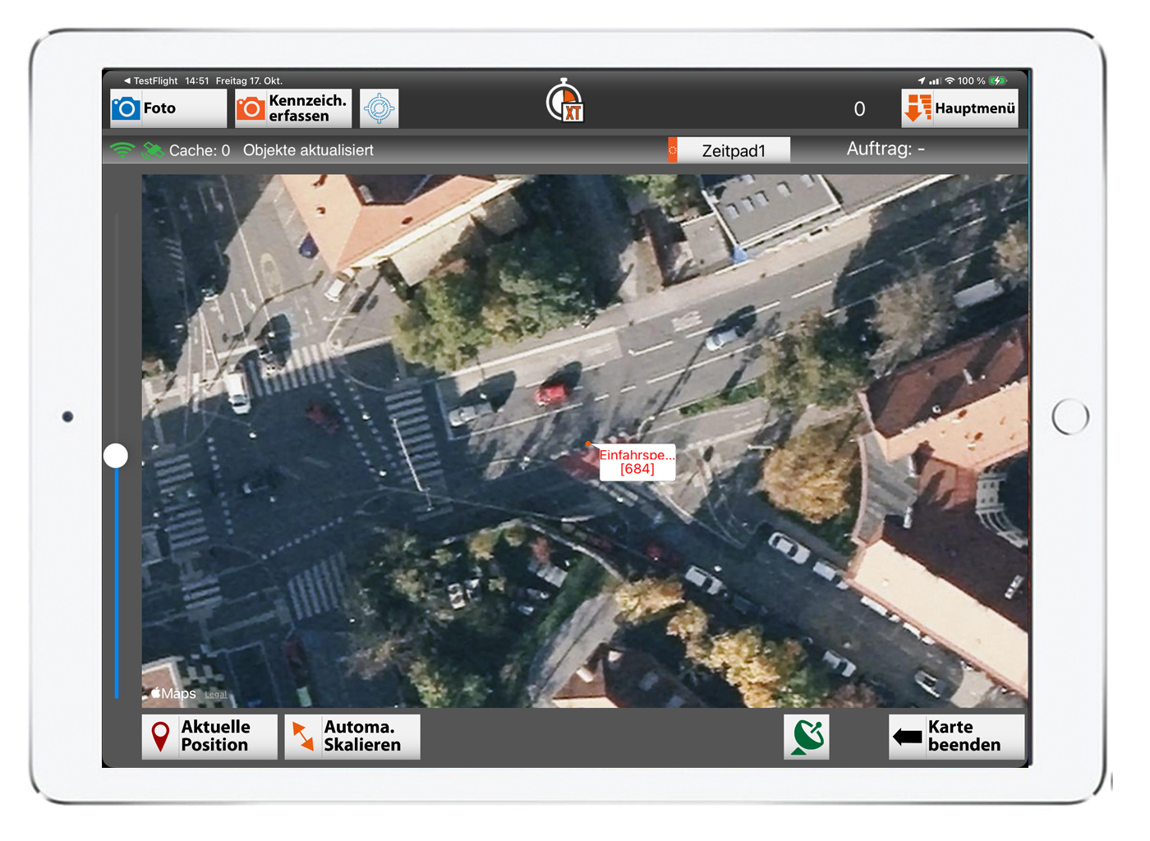Click the blue crosshair target icon
Screen dimensions: 1150x841
click(x=379, y=108)
